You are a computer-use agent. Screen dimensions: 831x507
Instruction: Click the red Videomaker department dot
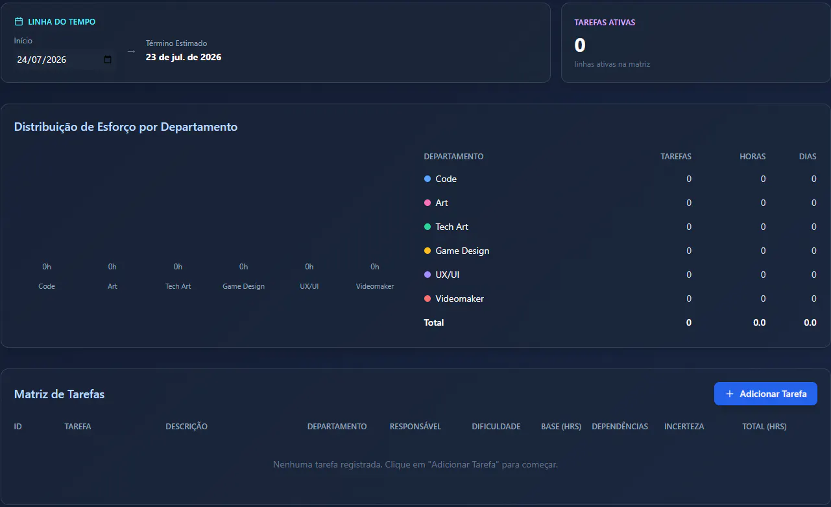428,299
